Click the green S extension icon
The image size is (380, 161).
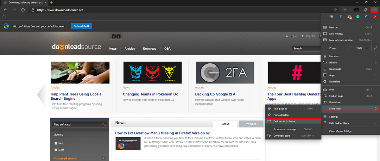point(340,17)
